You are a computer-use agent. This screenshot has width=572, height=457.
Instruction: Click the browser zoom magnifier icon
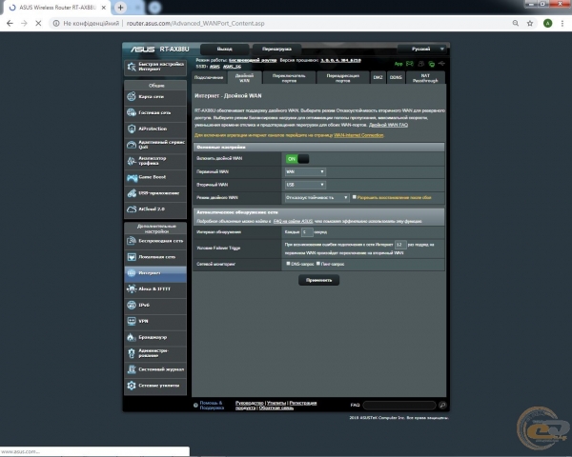click(x=516, y=23)
